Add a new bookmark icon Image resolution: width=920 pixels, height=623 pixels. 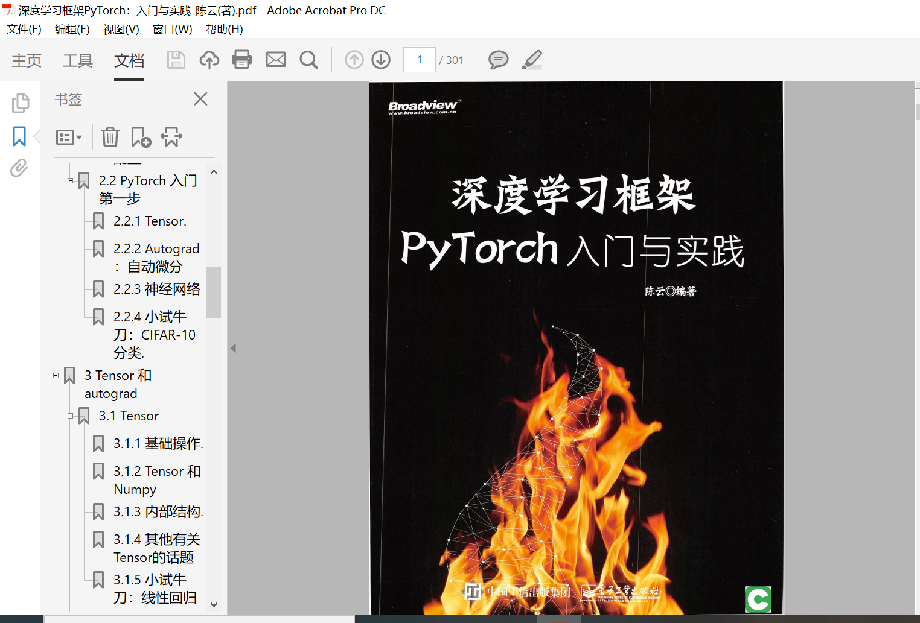click(x=141, y=138)
